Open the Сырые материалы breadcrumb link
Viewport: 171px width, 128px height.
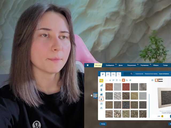tap(164, 74)
